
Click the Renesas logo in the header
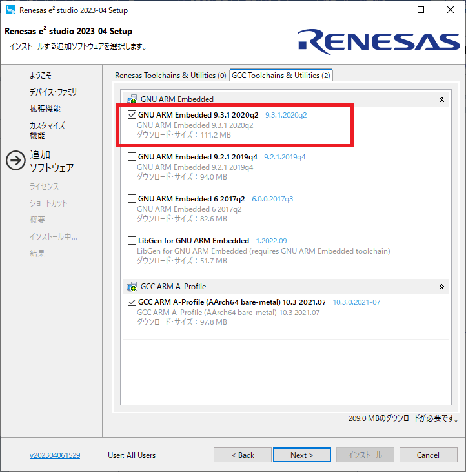coord(379,41)
